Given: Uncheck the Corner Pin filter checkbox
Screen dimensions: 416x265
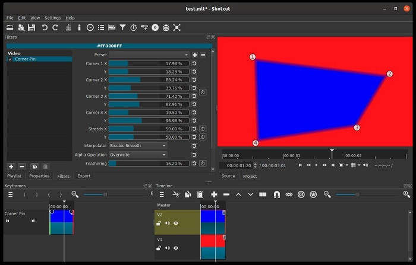Looking at the screenshot, I should (x=10, y=59).
